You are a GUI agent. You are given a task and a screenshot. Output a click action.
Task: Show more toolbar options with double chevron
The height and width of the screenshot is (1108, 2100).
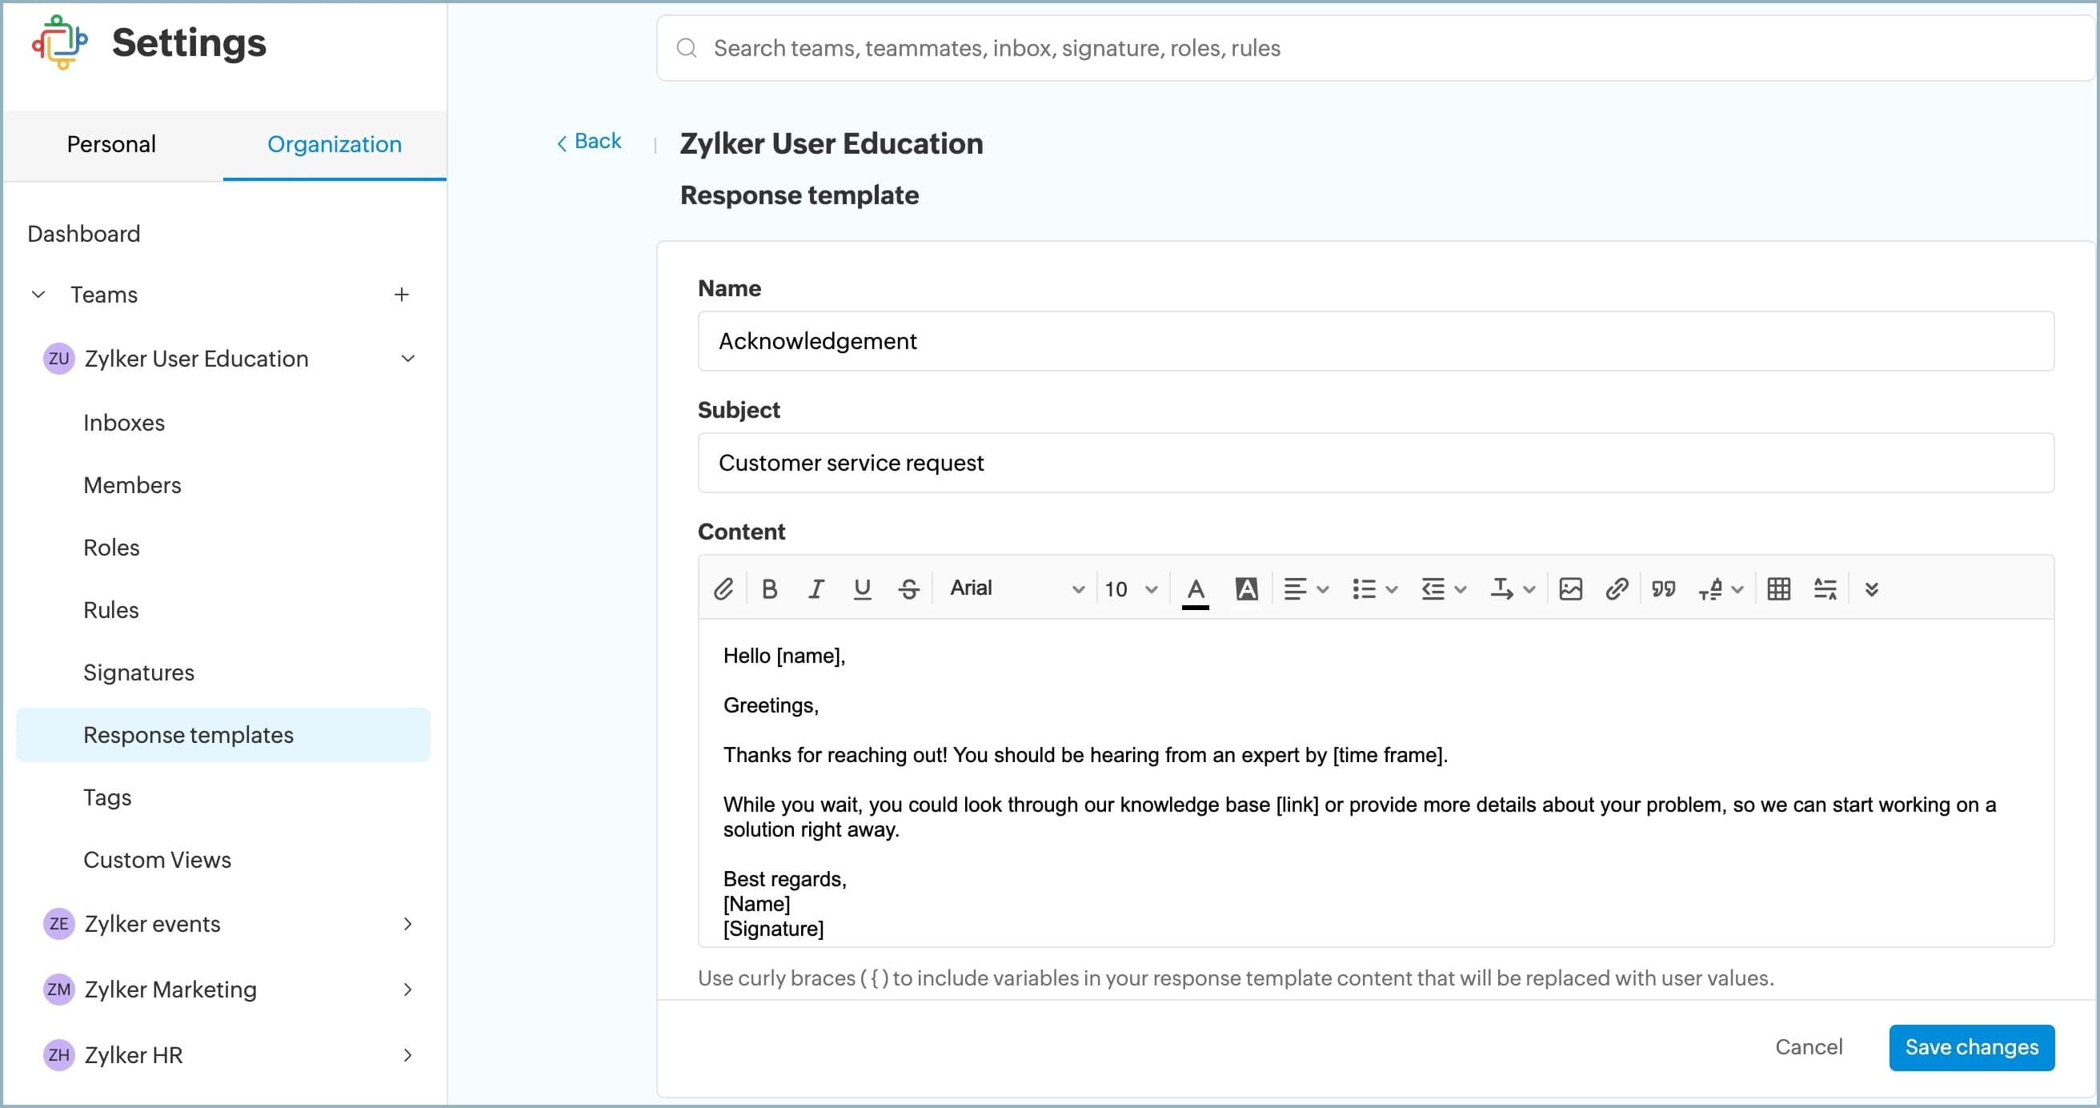(1872, 588)
